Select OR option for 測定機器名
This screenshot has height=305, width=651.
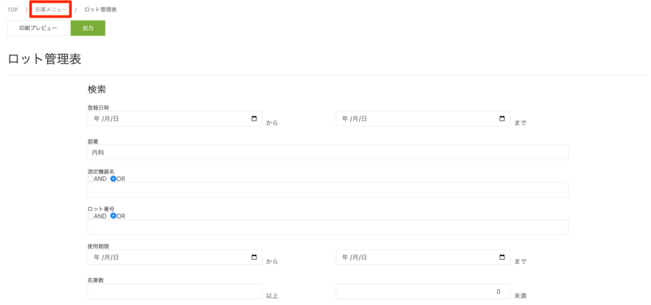pos(114,179)
